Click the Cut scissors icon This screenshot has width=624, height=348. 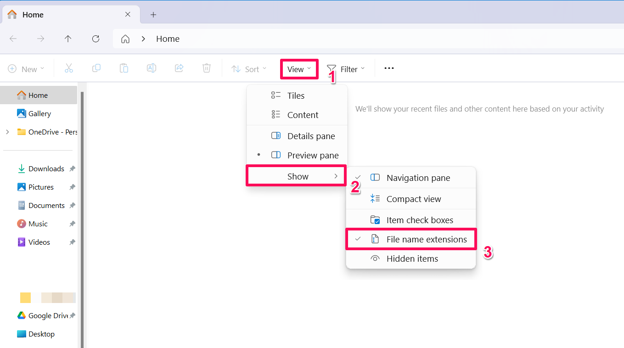[x=69, y=68]
